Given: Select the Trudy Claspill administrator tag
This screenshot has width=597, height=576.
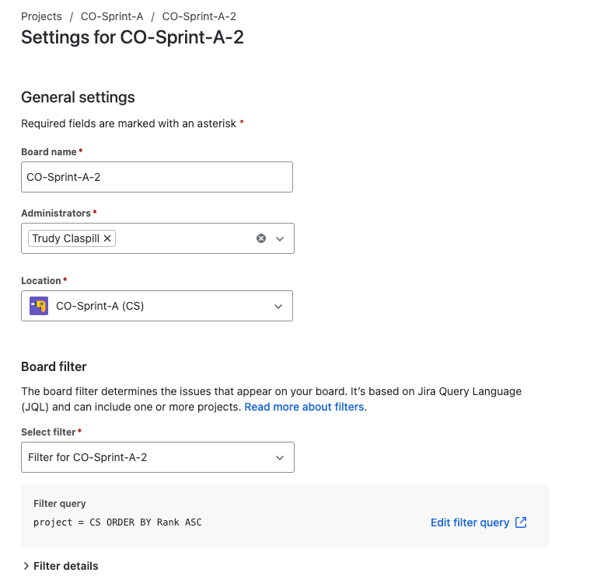Looking at the screenshot, I should tap(65, 238).
